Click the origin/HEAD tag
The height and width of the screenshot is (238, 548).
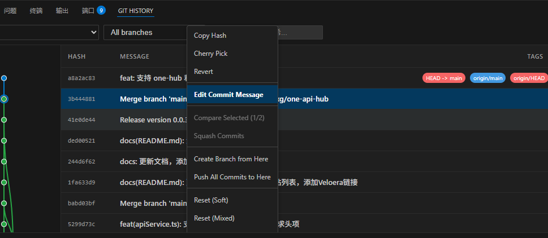click(x=529, y=78)
